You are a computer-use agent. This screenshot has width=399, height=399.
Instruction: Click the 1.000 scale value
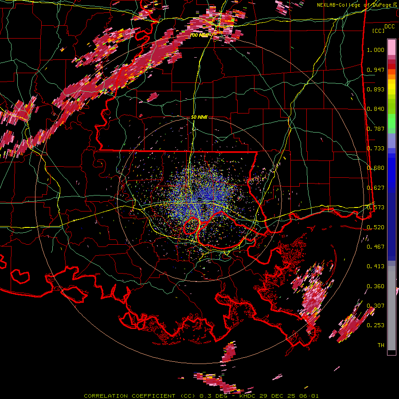(x=376, y=50)
